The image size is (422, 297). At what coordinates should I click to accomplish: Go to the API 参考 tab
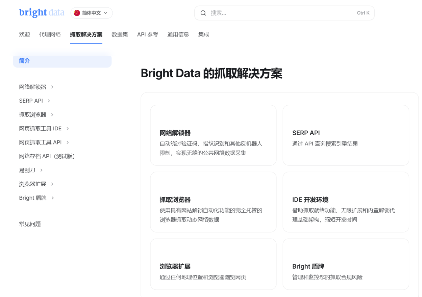coord(148,34)
